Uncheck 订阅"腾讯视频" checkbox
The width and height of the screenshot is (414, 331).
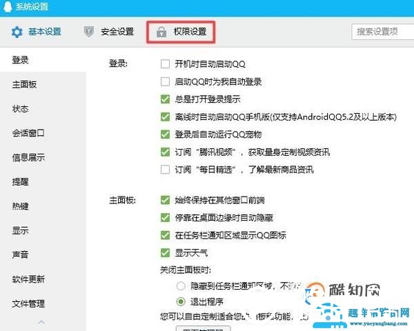point(165,152)
